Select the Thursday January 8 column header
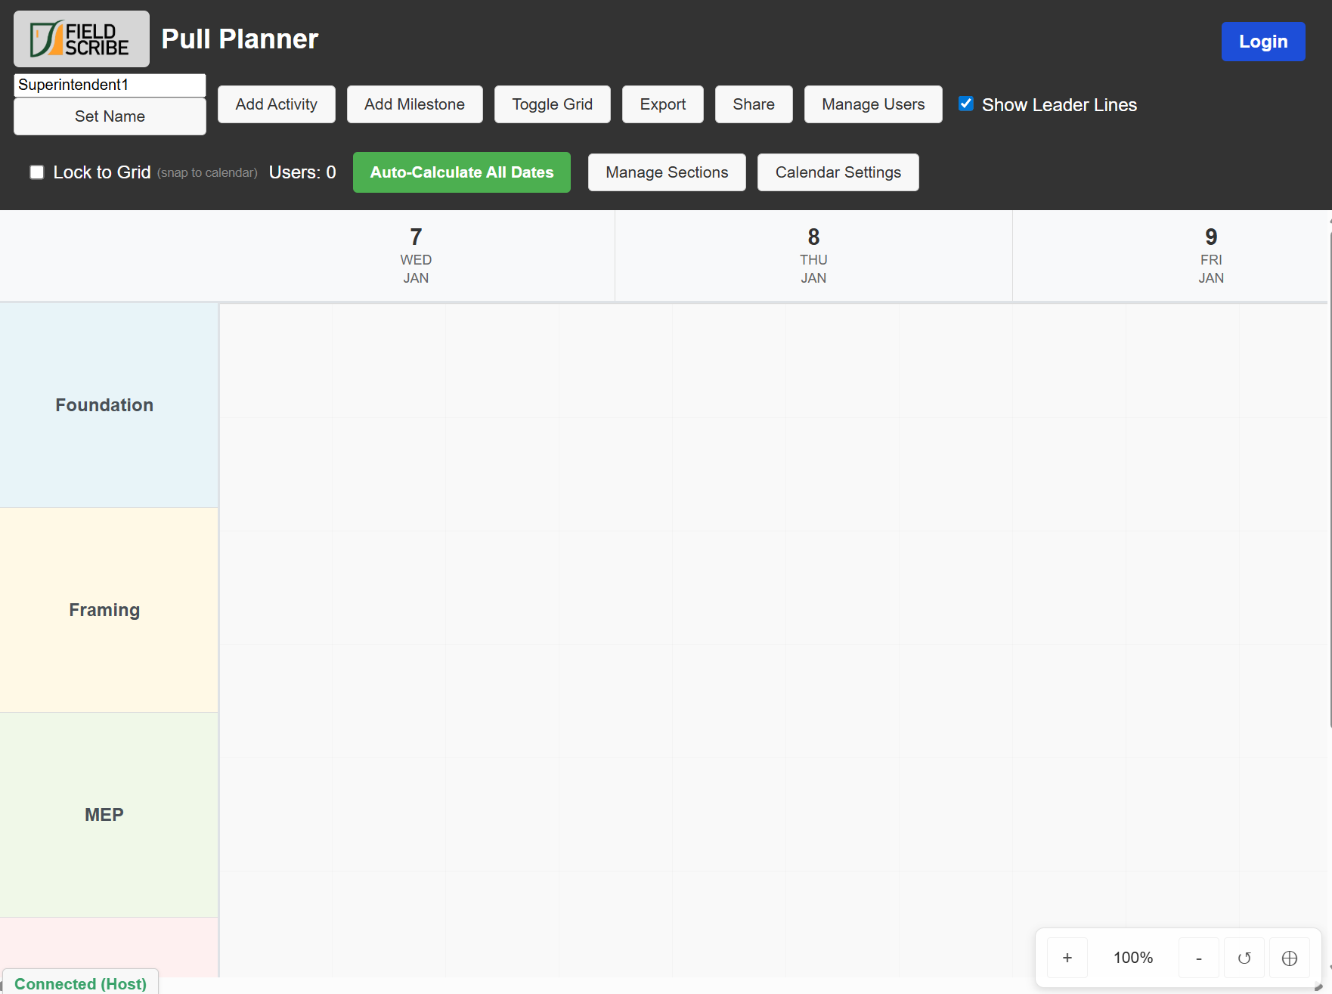1332x994 pixels. point(813,256)
